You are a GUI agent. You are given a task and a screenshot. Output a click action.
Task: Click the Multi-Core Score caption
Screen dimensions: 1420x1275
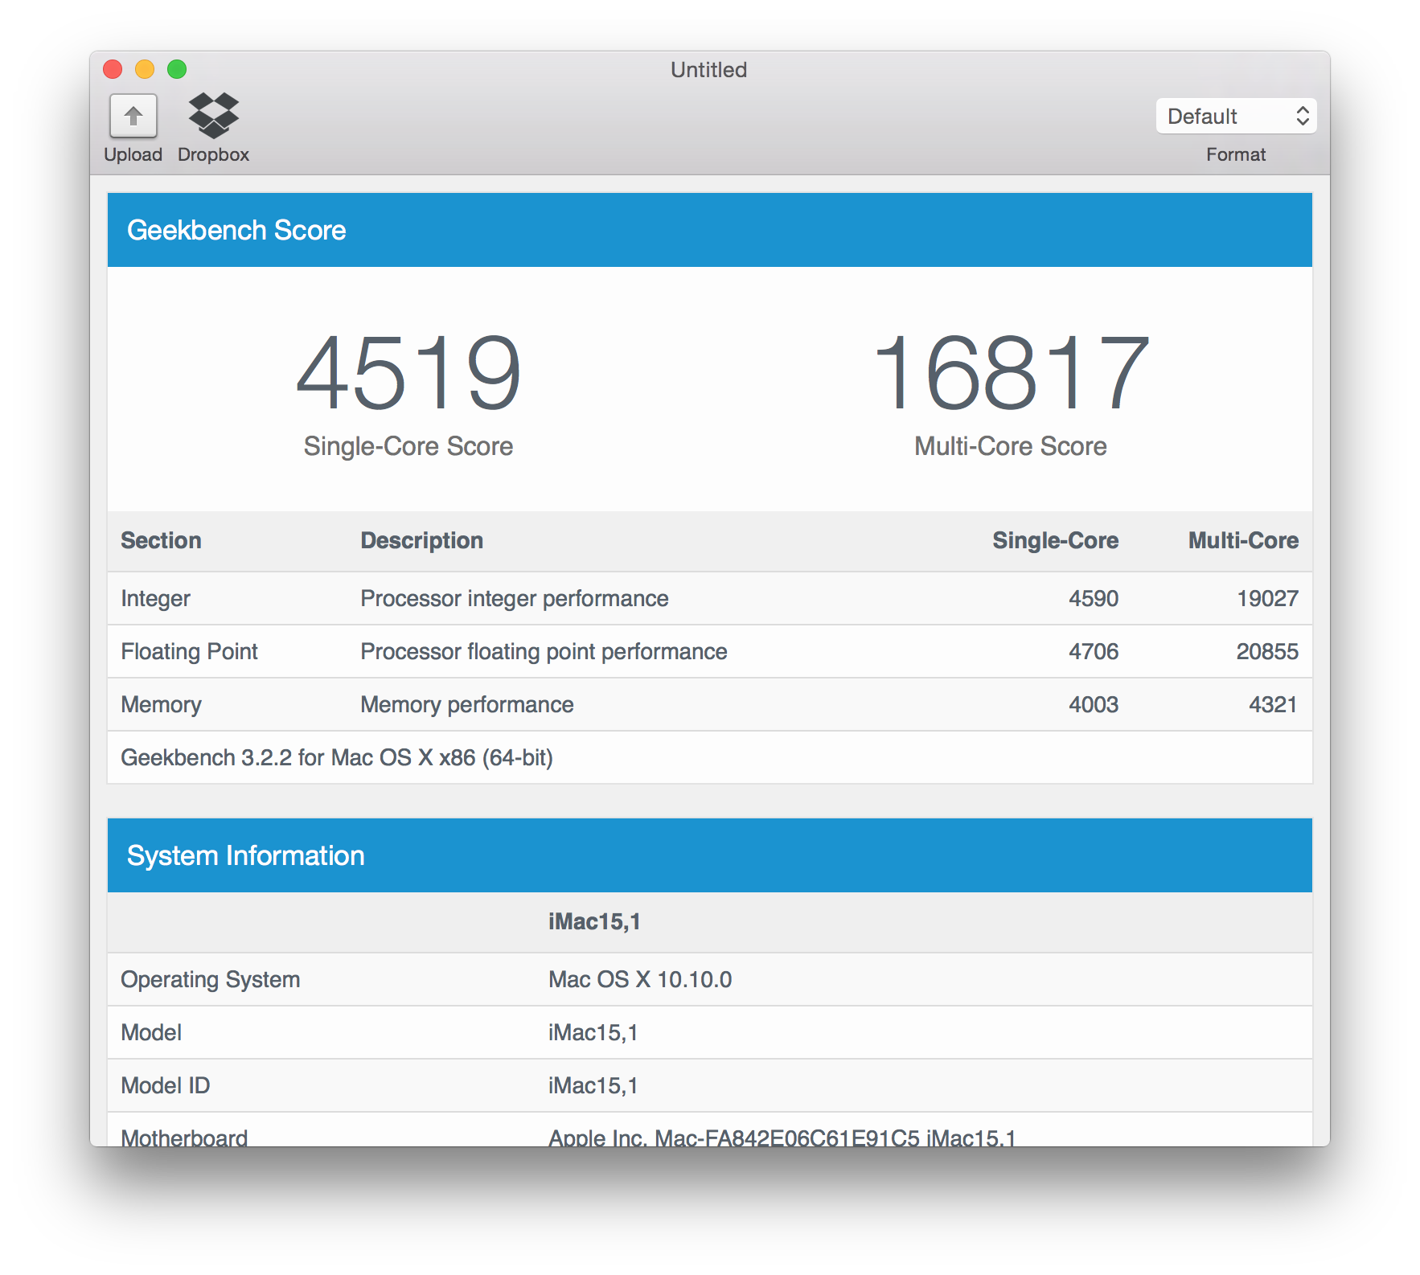pos(1011,446)
